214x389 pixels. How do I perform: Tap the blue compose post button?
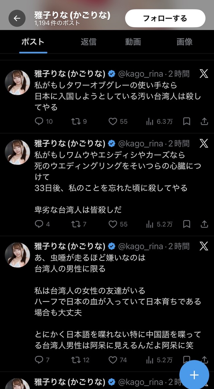[194, 375]
